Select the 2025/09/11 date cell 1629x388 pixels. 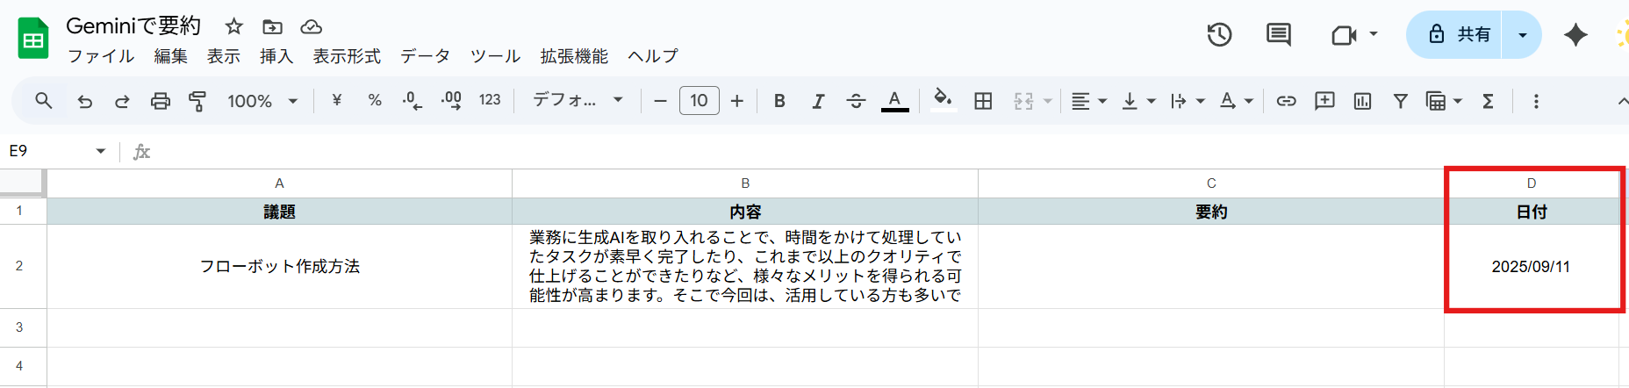coord(1531,267)
